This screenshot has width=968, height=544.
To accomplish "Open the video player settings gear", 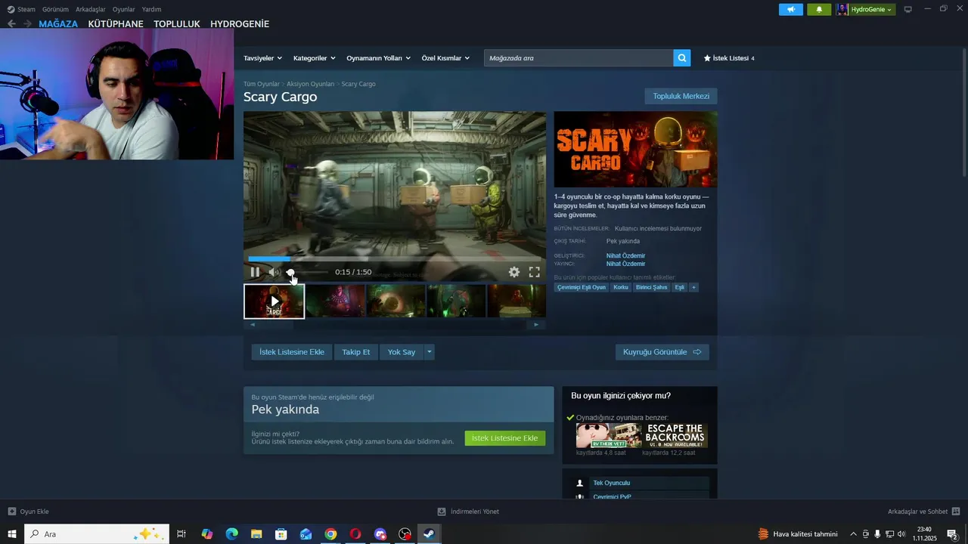I will pos(514,272).
